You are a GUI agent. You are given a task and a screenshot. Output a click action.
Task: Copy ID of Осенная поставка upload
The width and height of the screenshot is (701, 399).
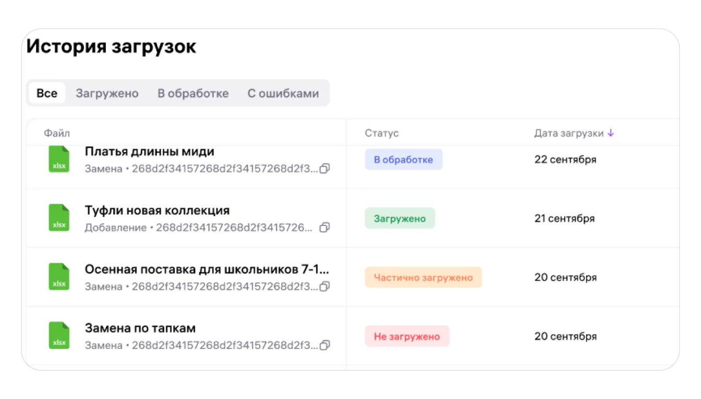[x=324, y=286]
